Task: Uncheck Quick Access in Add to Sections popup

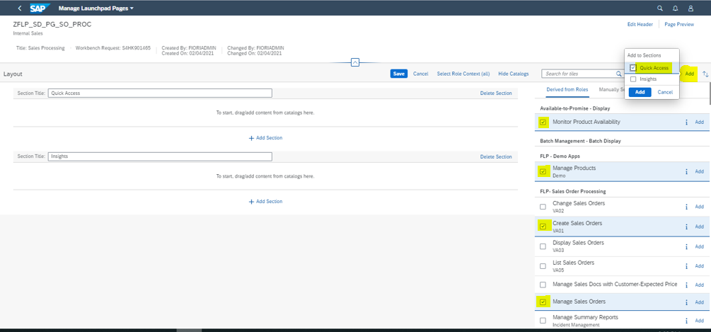Action: (x=633, y=68)
